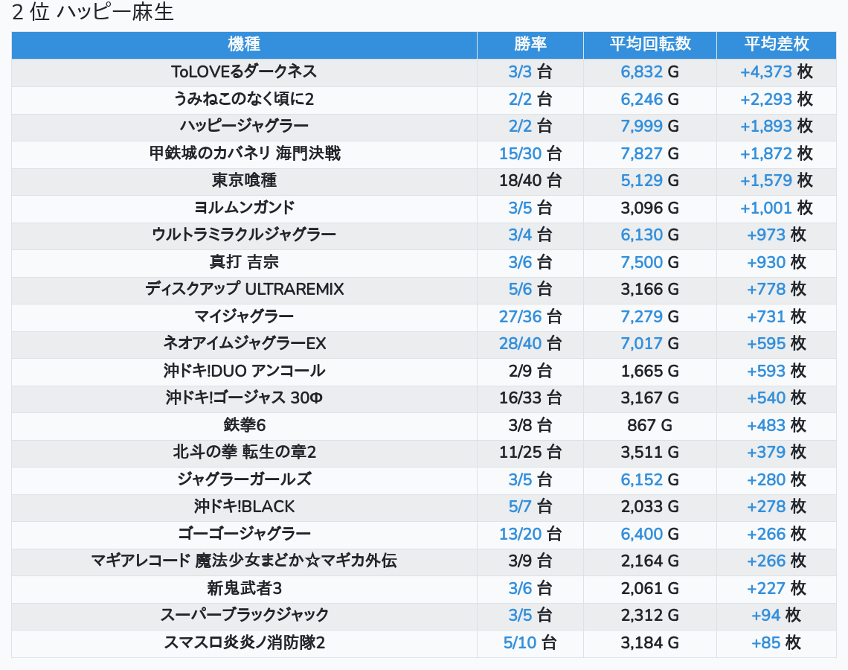Select the 平均差枚 column header

point(776,45)
